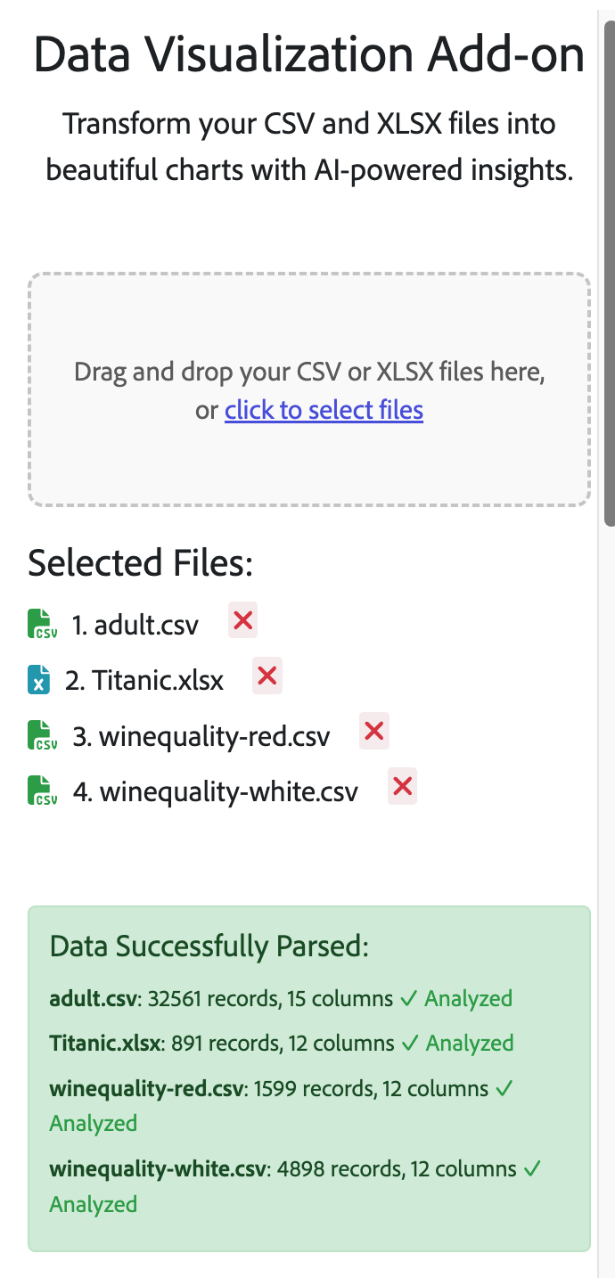Delete winequality-red.csv from the list

[x=374, y=732]
